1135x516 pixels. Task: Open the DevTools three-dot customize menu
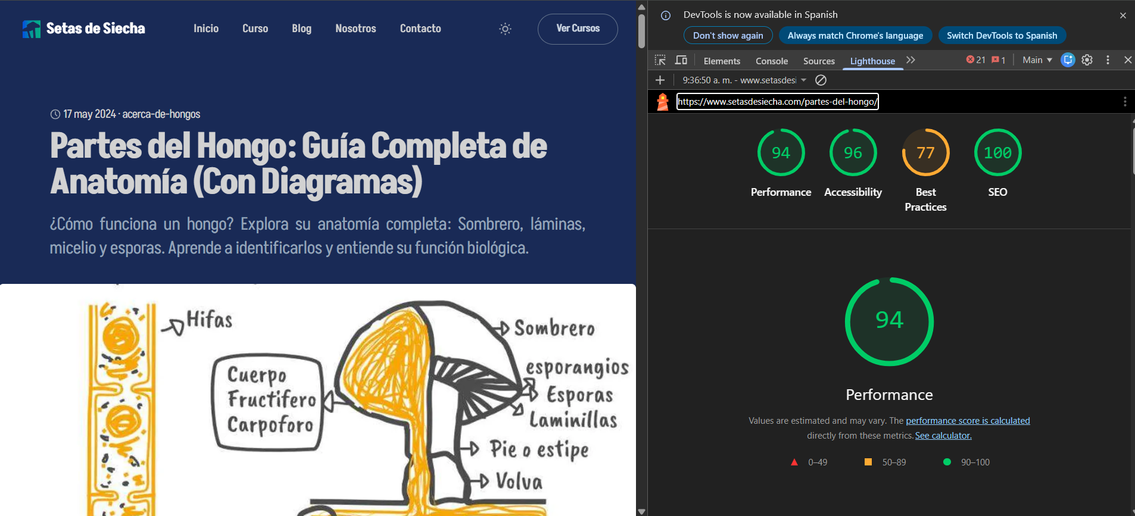1108,60
